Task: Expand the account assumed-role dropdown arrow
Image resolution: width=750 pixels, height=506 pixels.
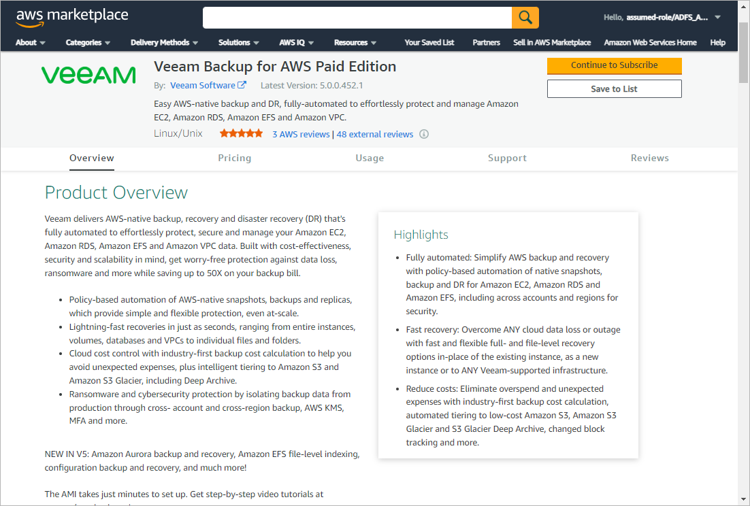Action: click(717, 18)
